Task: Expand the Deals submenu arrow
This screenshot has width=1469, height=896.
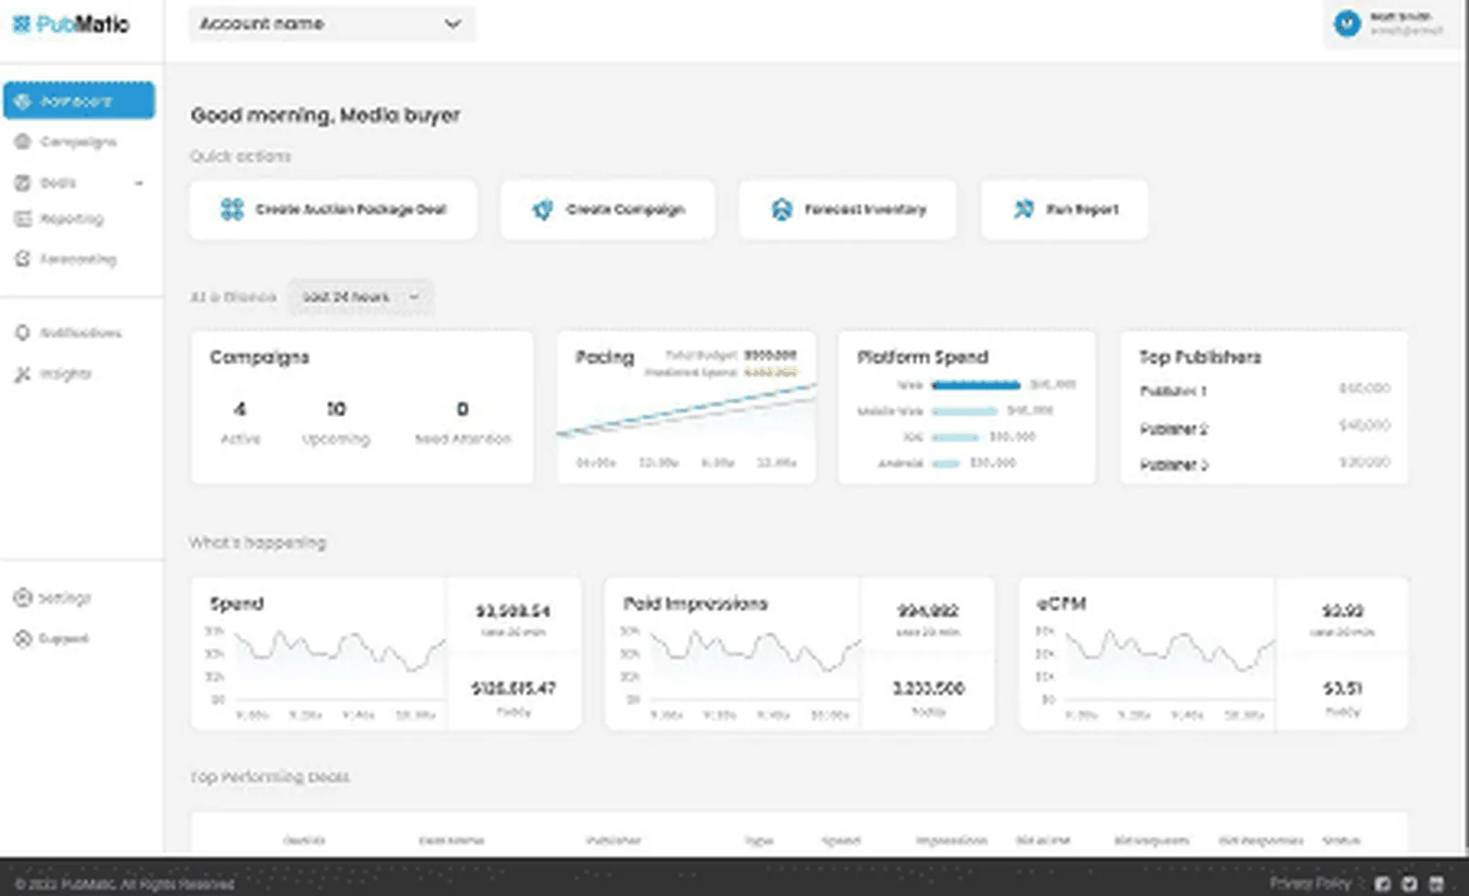Action: point(139,184)
